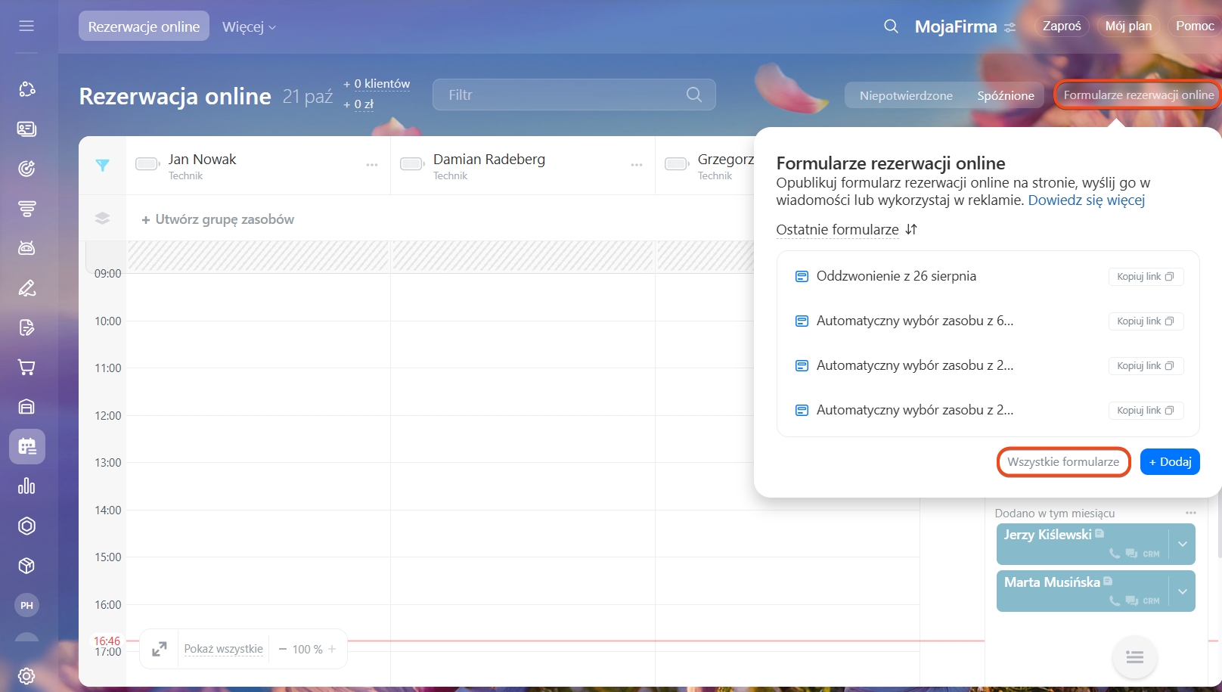Viewport: 1222px width, 692px height.
Task: Select the Oddzwonienie z 26 sierpnia form
Action: point(895,276)
